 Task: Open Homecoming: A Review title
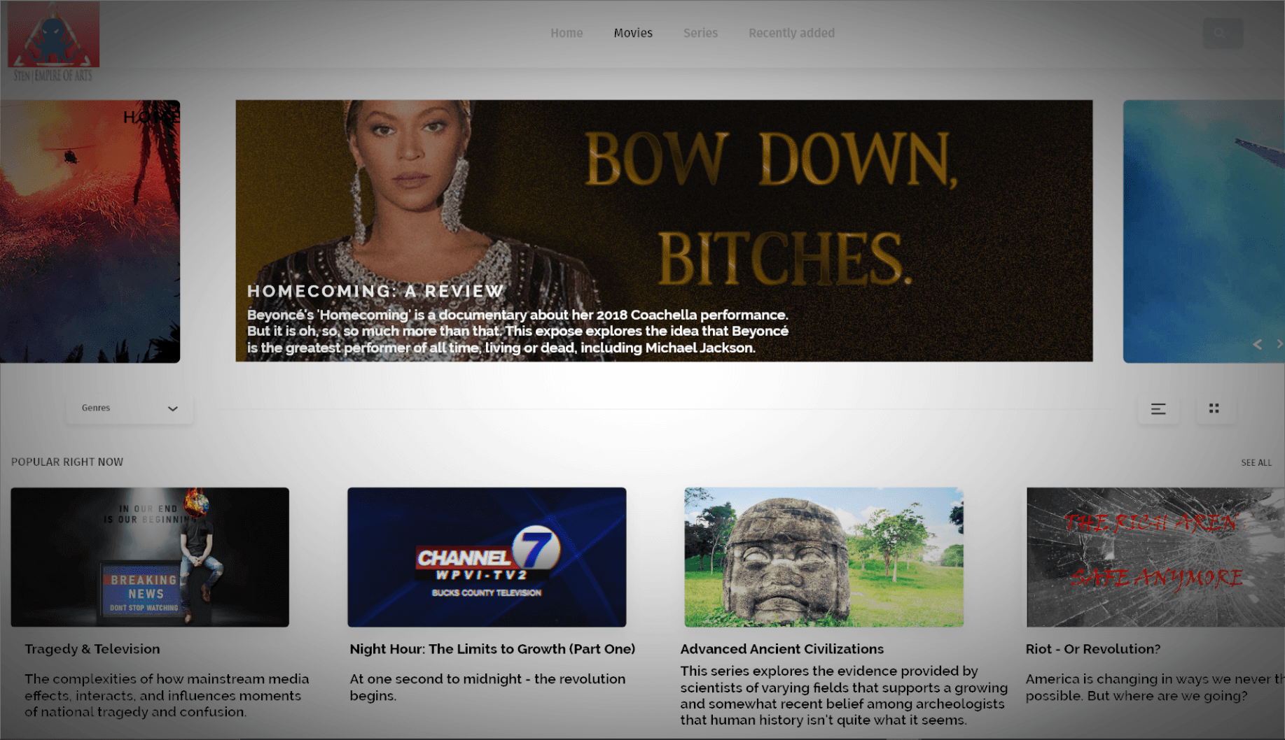(375, 292)
